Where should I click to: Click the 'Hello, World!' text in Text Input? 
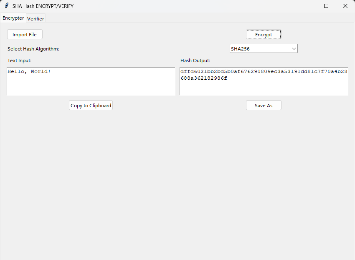point(28,71)
